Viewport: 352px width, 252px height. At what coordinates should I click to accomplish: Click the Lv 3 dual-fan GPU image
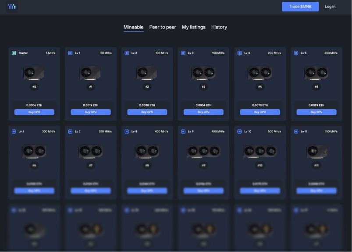(203, 73)
